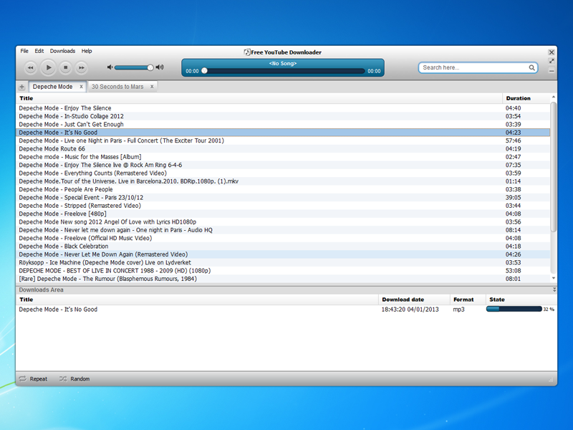Toggle the window fullscreen expand icon
573x430 pixels.
pos(552,61)
